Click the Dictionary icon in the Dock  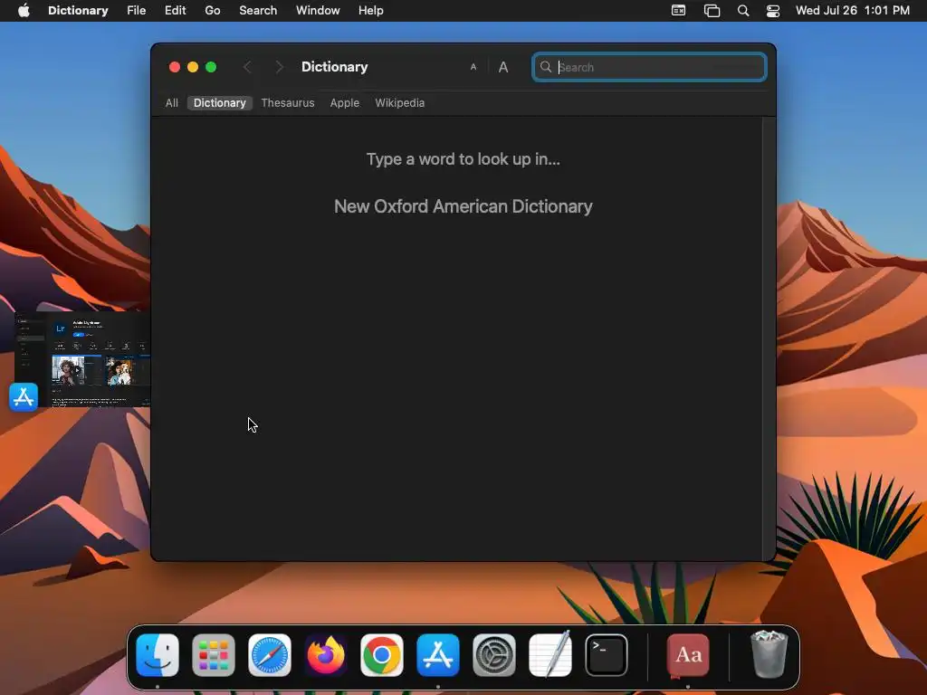tap(688, 655)
